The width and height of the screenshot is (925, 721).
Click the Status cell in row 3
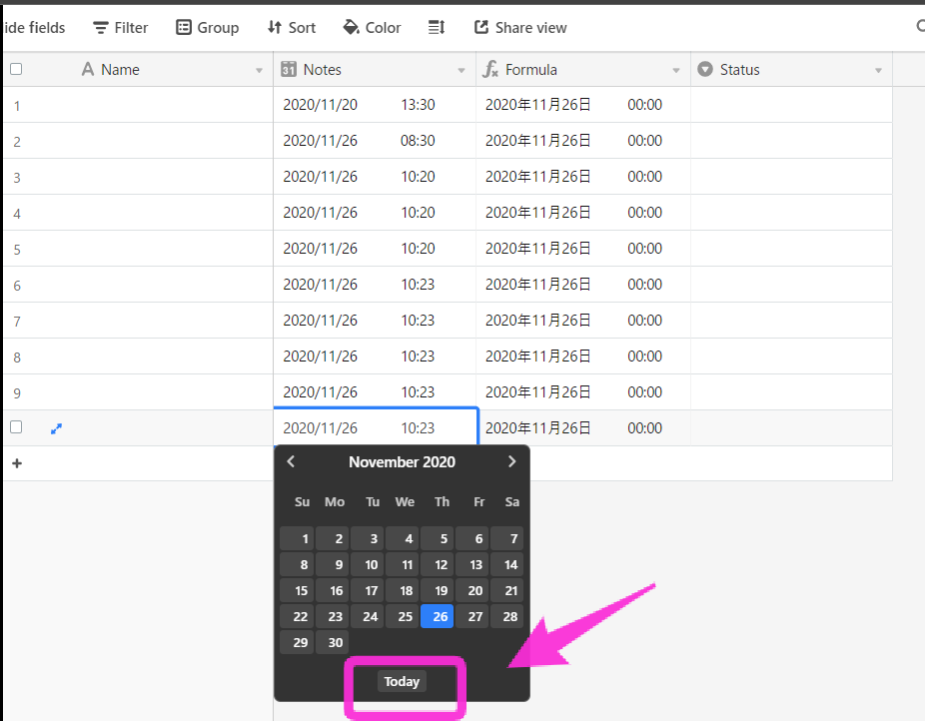[x=791, y=177]
